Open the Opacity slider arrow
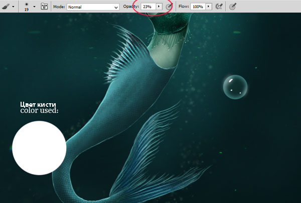This screenshot has height=203, width=301. [159, 7]
